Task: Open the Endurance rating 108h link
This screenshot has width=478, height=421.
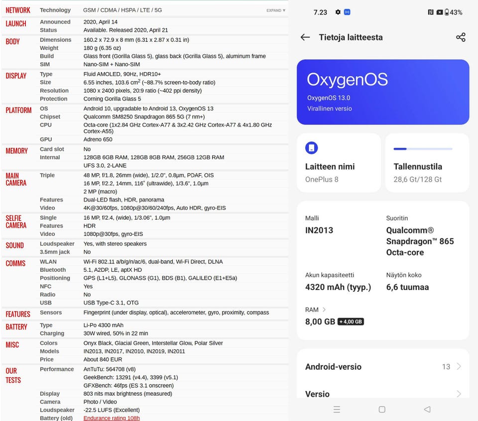Action: tap(112, 418)
